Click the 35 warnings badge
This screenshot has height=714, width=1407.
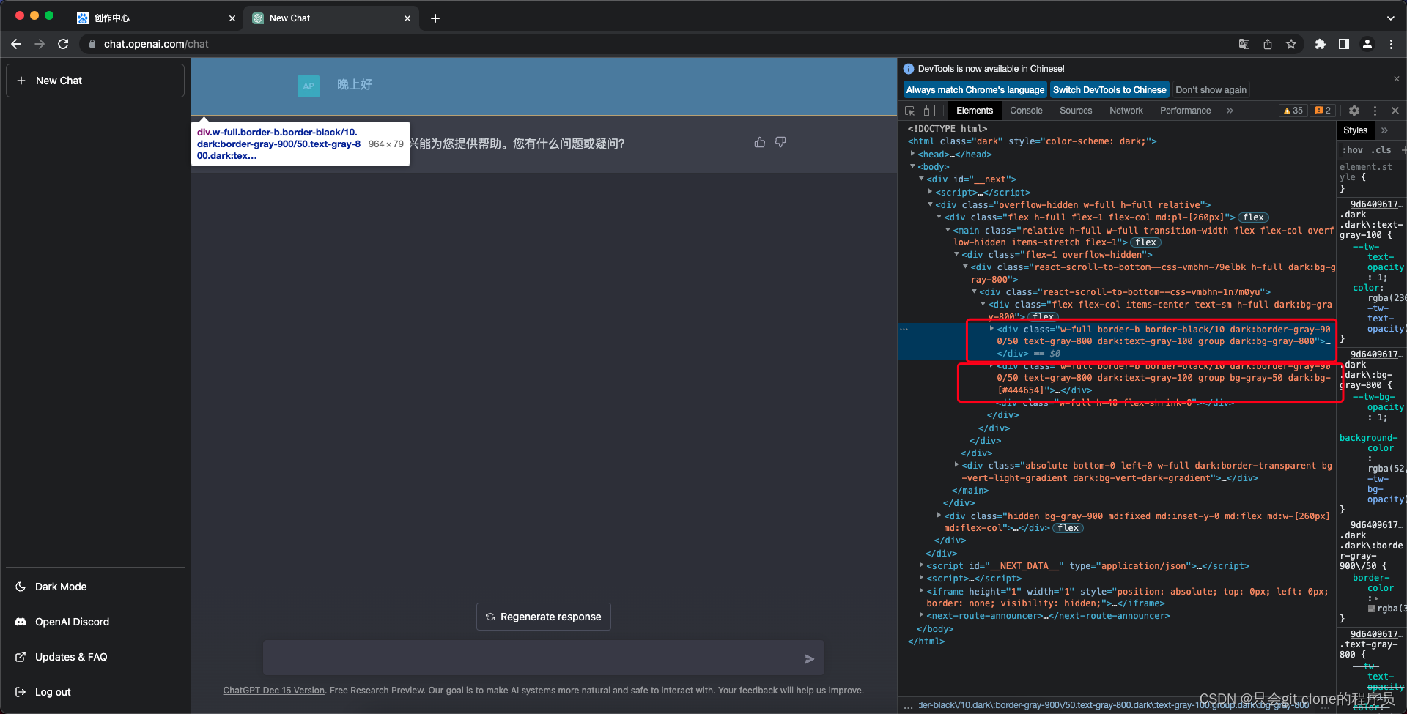click(x=1293, y=111)
